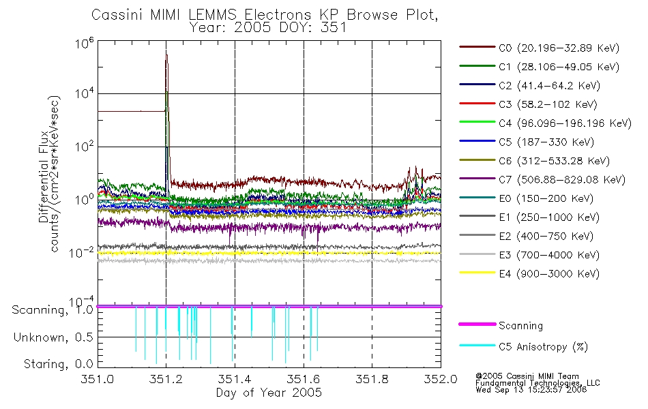Screen dimensions: 648x409
Task: Click the C0 flux spike peak near 351.2
Action: [x=166, y=56]
